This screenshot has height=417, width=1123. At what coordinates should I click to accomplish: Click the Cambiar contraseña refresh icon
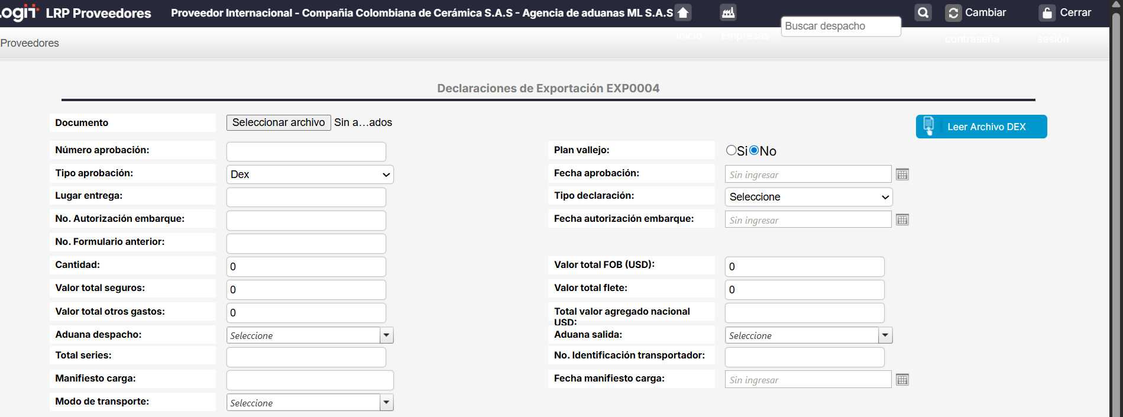pyautogui.click(x=953, y=13)
